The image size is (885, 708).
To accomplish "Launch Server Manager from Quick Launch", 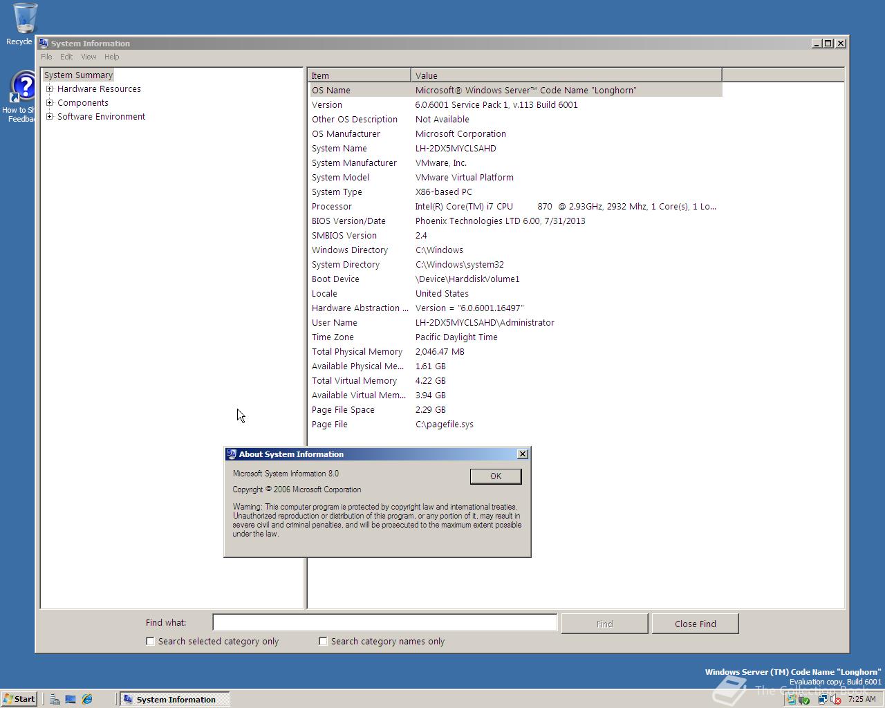I will coord(55,699).
